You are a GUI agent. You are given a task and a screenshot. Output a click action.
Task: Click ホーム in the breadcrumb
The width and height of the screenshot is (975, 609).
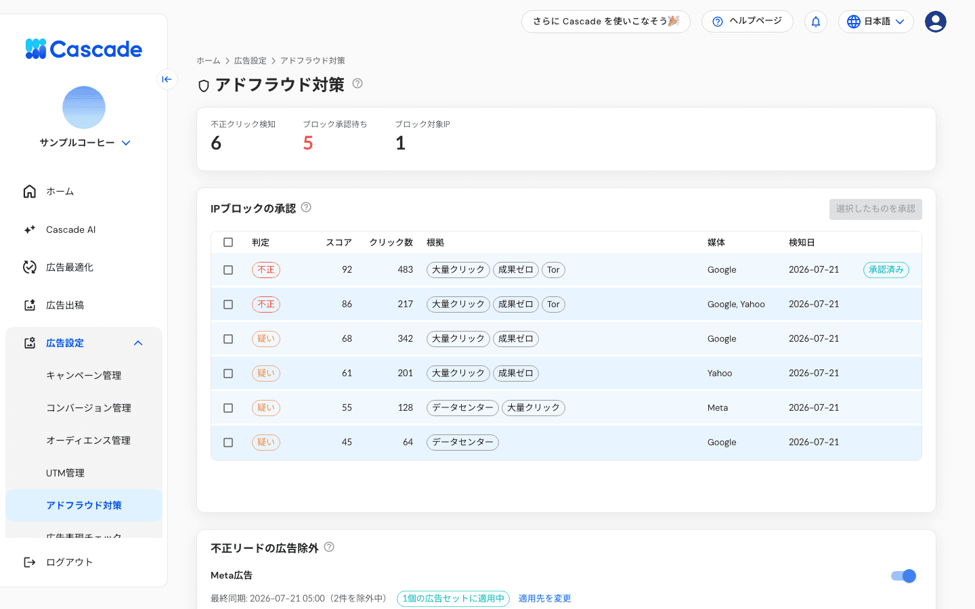click(x=209, y=61)
